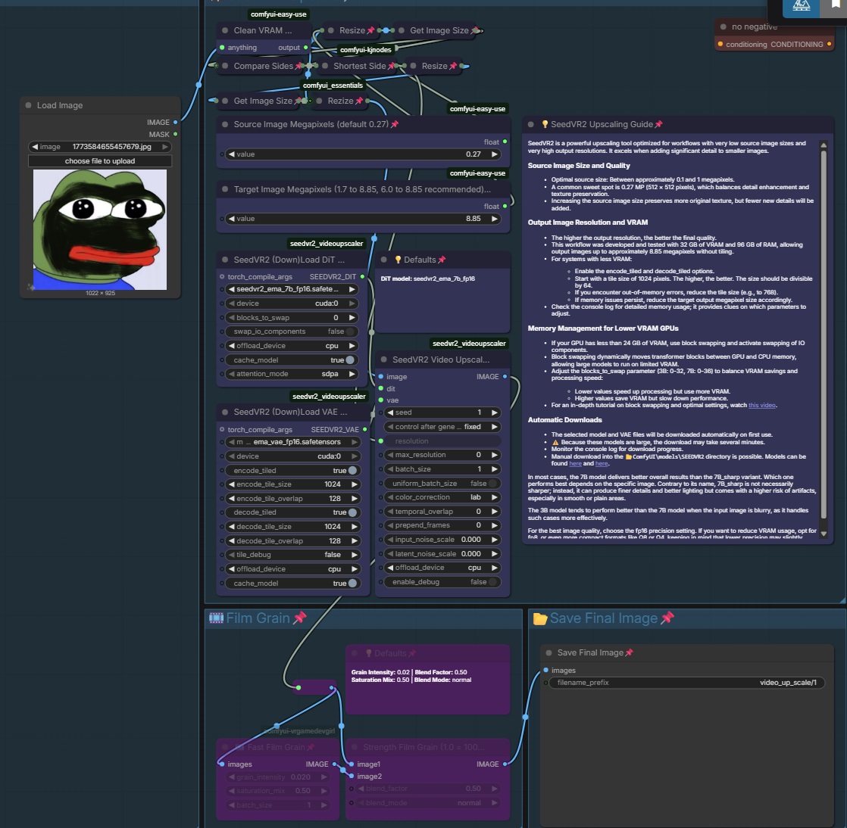Open first 'here' models link in guide
Viewport: 847px width, 828px height.
coord(575,463)
